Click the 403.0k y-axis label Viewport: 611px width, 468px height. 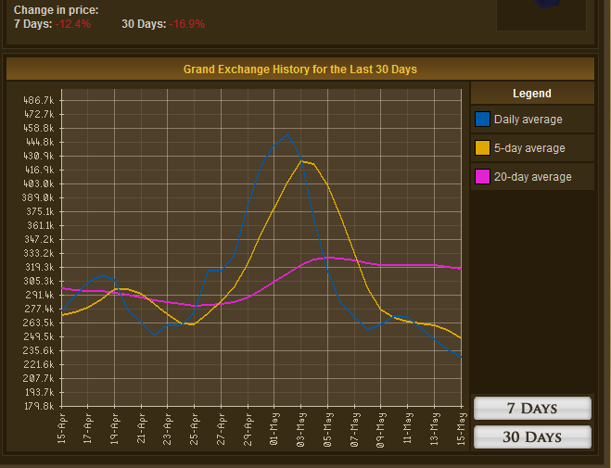39,183
